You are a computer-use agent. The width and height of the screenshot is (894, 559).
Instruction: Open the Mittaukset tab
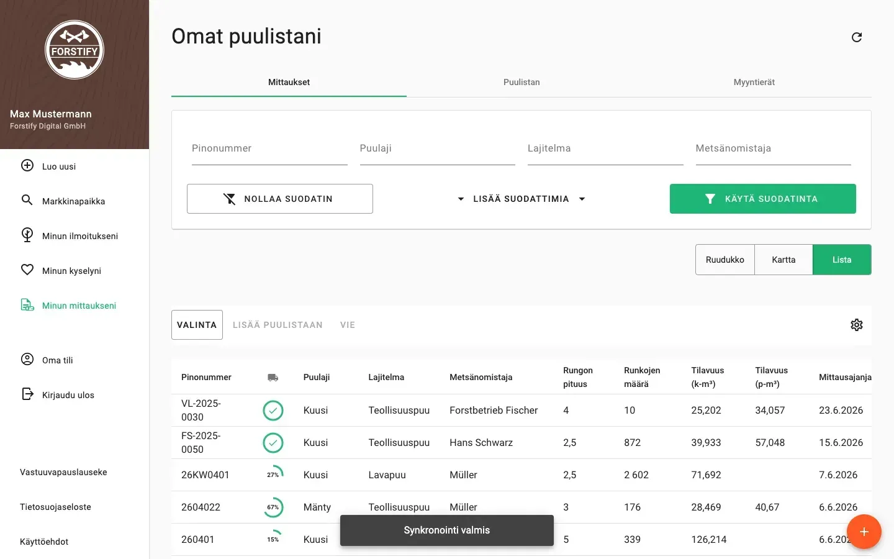coord(289,82)
